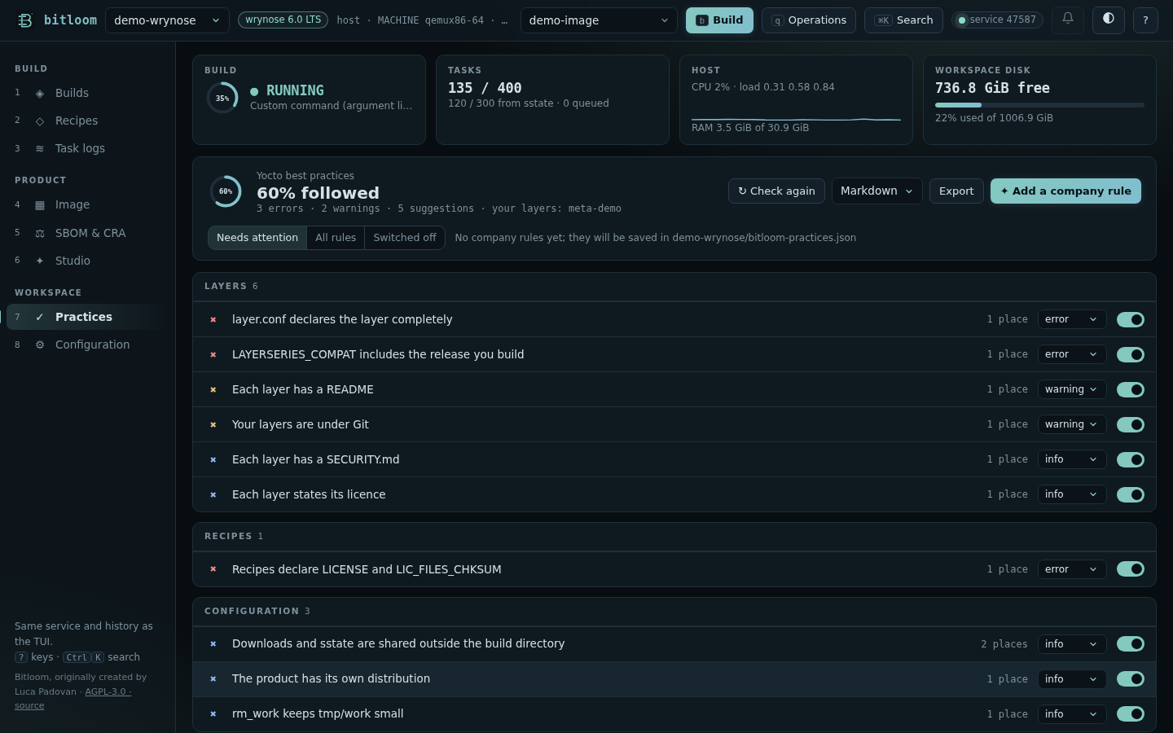
Task: Toggle the Each layer has a README rule
Action: (x=1131, y=390)
